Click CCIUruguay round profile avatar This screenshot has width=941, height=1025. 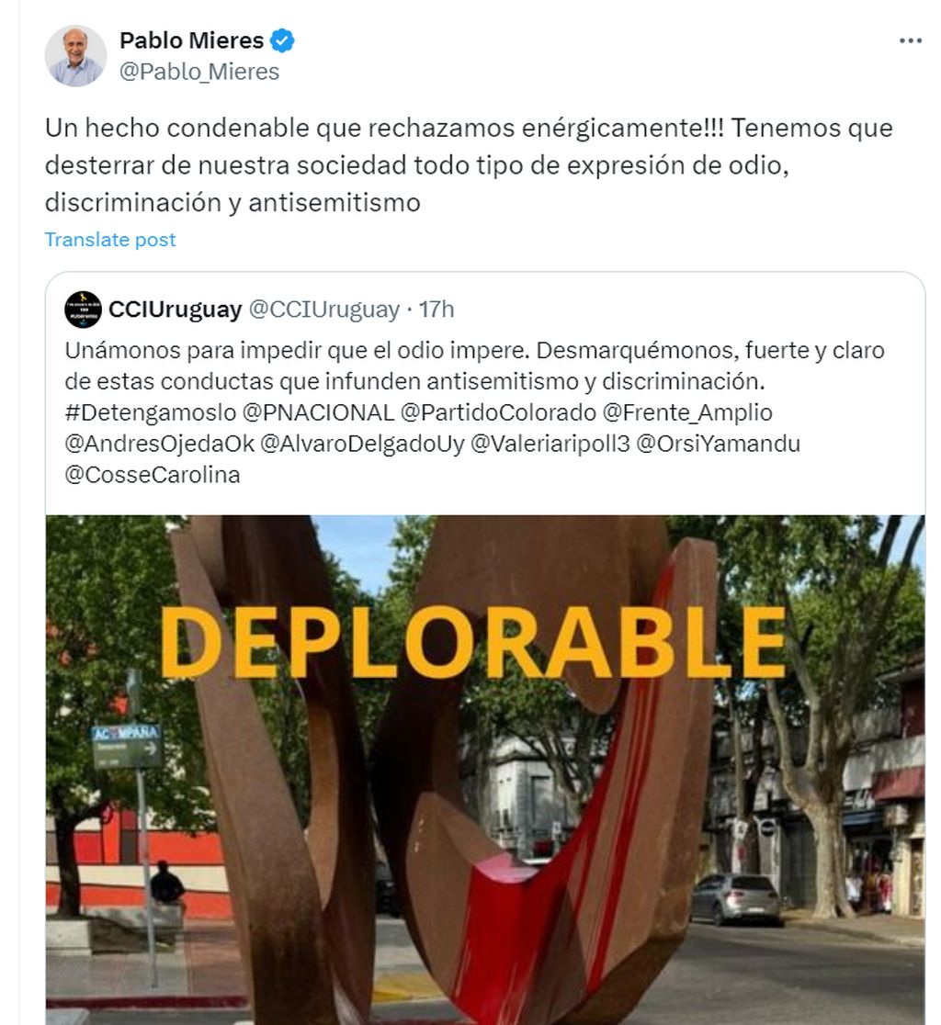[x=83, y=310]
